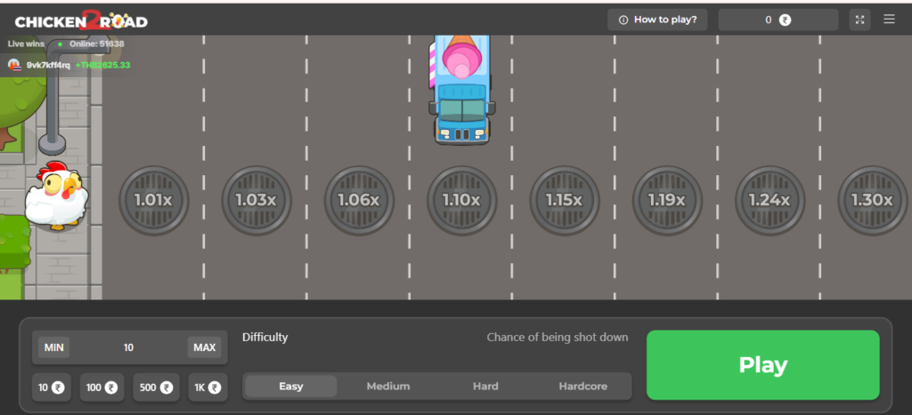Set bet to MAX
The image size is (912, 415).
pyautogui.click(x=204, y=347)
